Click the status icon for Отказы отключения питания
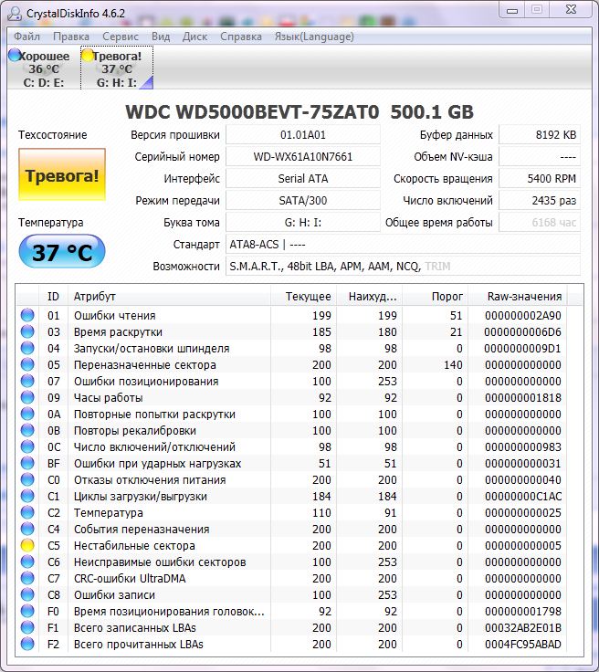This screenshot has height=672, width=599. pyautogui.click(x=27, y=479)
